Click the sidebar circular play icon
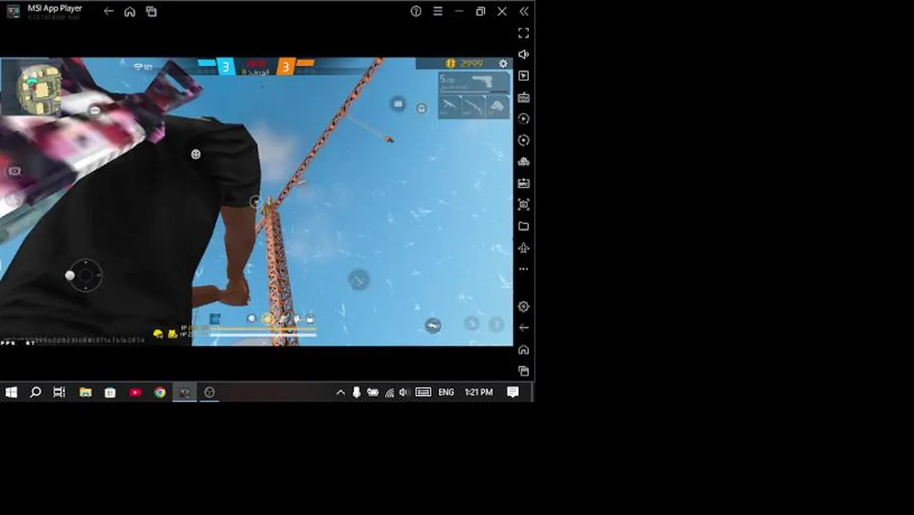Screen dimensions: 914x515 523,119
